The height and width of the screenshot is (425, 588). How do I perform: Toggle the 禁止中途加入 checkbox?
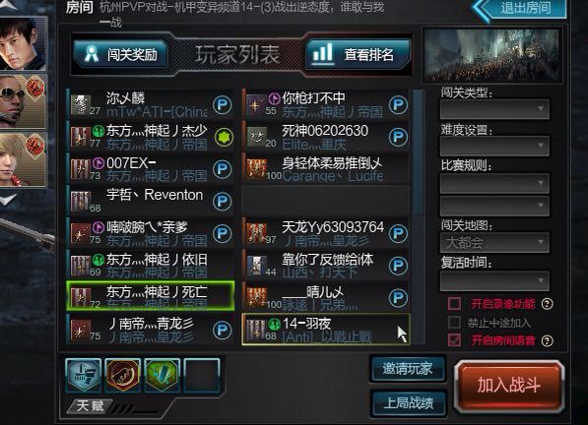click(454, 322)
